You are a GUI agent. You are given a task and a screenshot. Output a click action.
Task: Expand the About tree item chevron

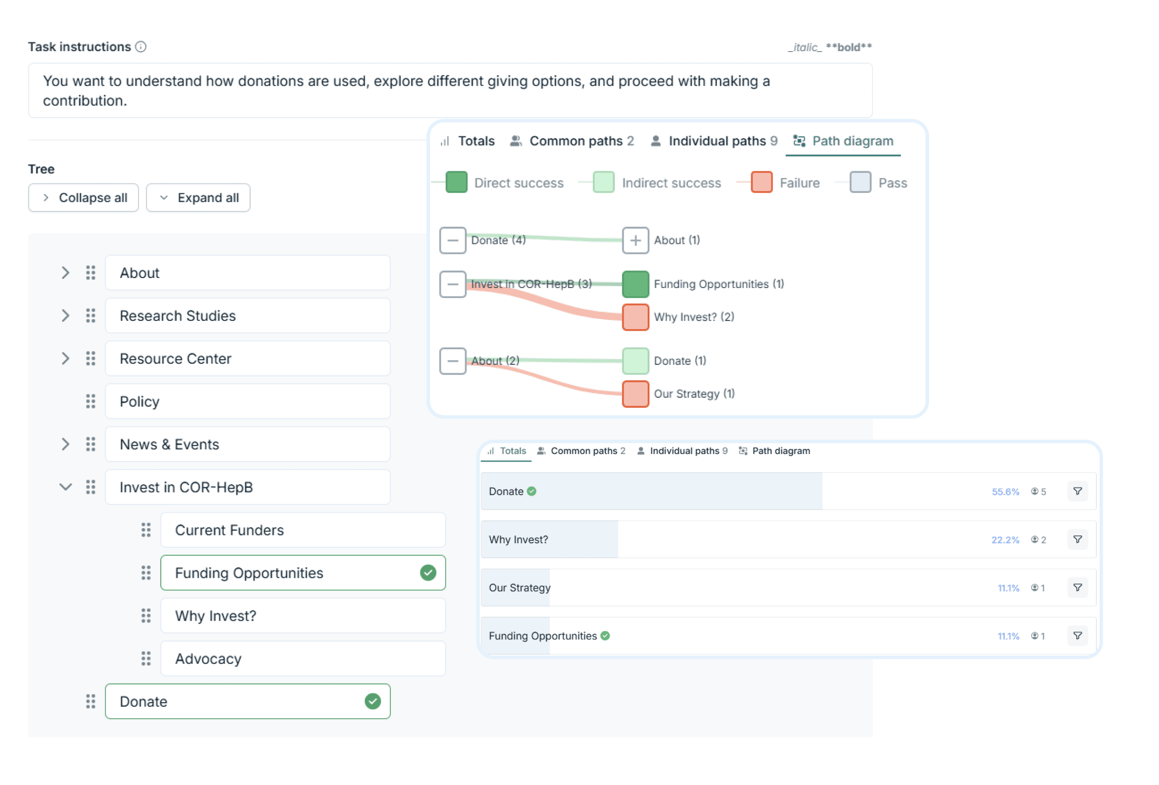coord(65,273)
